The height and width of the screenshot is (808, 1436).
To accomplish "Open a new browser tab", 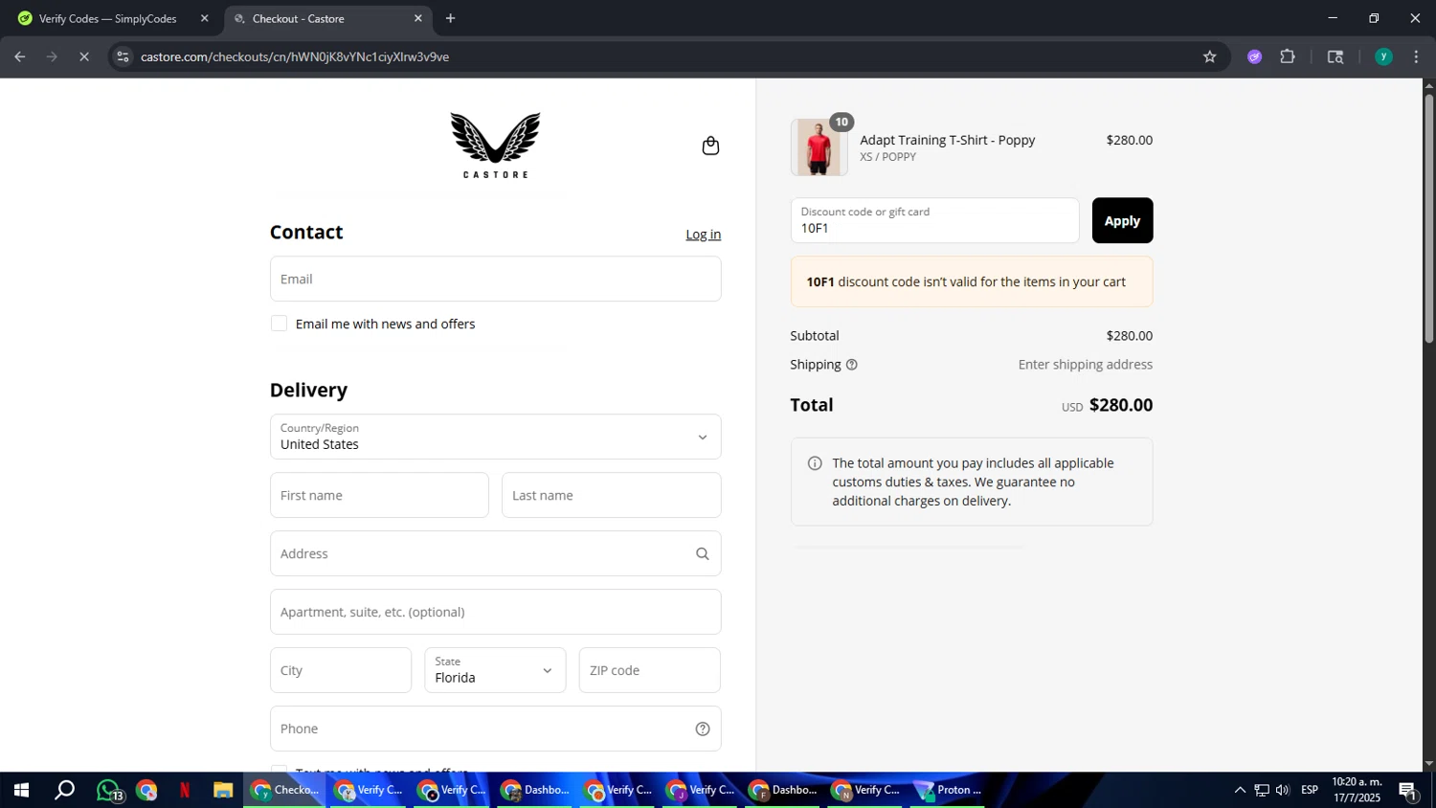I will tap(450, 18).
